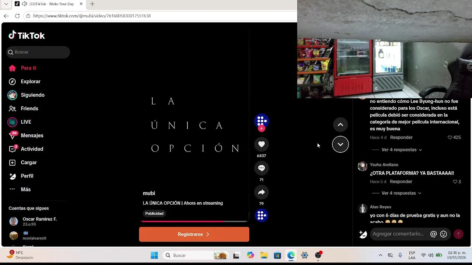
Task: Seek using the video progress bar
Action: (x=194, y=221)
